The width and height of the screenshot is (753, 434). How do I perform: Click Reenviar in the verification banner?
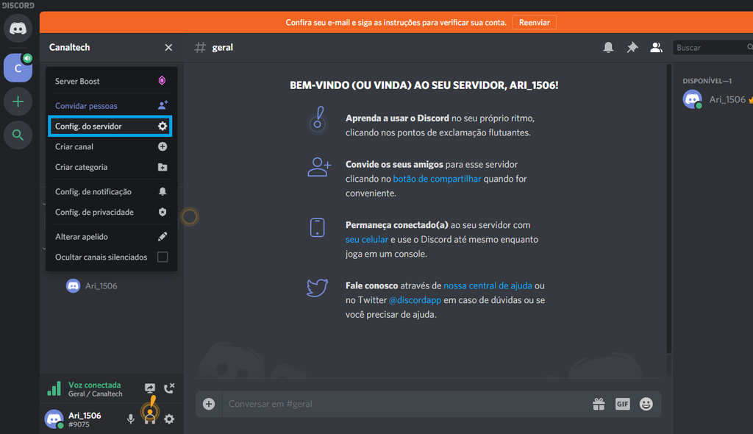point(534,23)
